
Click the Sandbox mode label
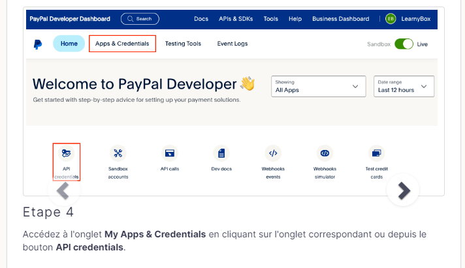click(379, 44)
